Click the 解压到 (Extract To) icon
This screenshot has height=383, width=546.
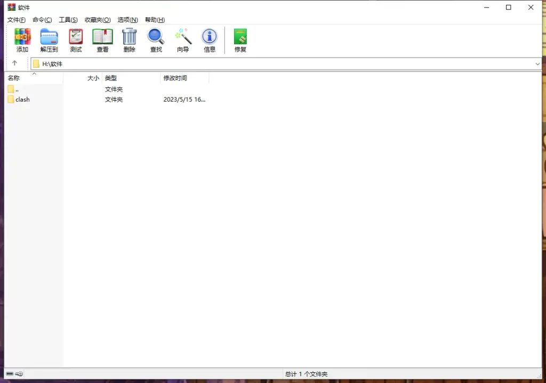point(49,40)
